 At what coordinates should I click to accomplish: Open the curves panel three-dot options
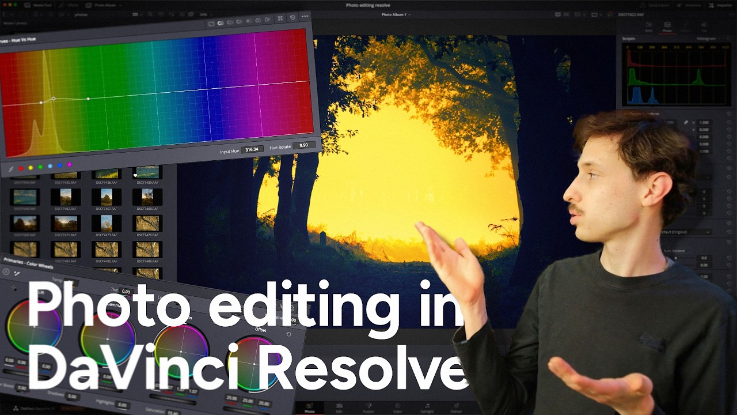[305, 16]
